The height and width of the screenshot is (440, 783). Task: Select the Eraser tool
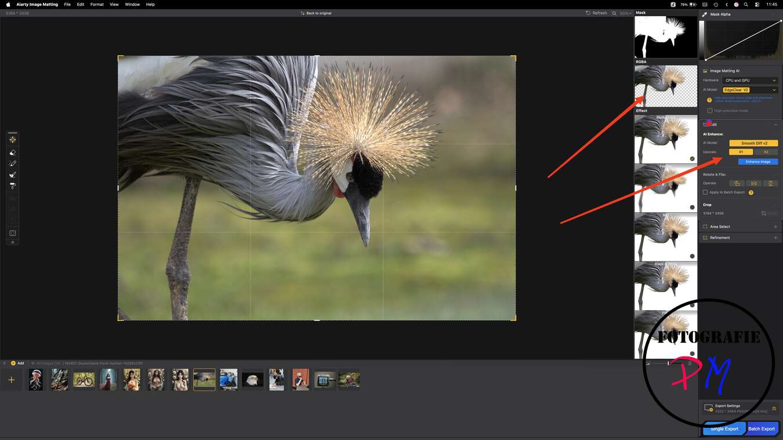[x=13, y=152]
